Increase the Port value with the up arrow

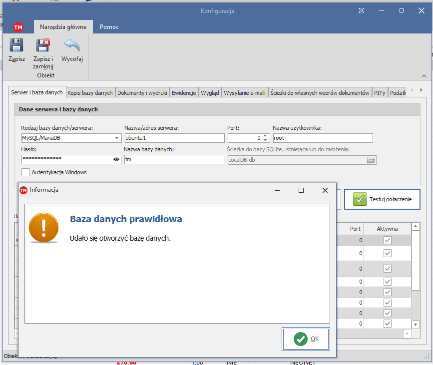click(x=265, y=136)
